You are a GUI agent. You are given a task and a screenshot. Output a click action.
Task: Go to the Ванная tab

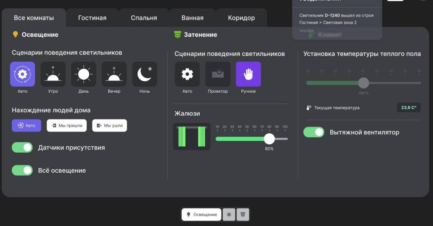click(192, 18)
